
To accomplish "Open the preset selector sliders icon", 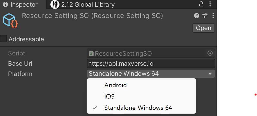I will tap(205, 16).
